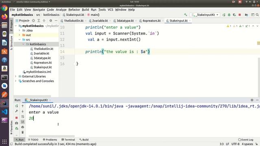Click the console input line showing 20
Screen dimensions: 260x146
point(31,118)
